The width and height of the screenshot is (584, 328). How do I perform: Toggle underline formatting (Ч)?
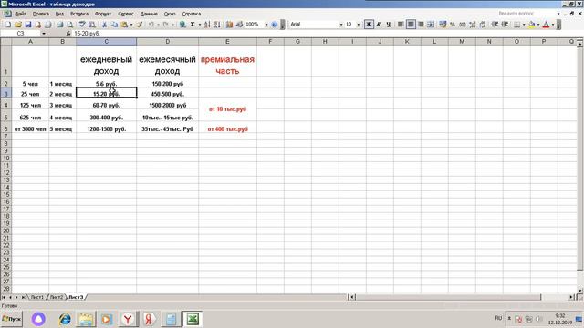[x=389, y=25]
